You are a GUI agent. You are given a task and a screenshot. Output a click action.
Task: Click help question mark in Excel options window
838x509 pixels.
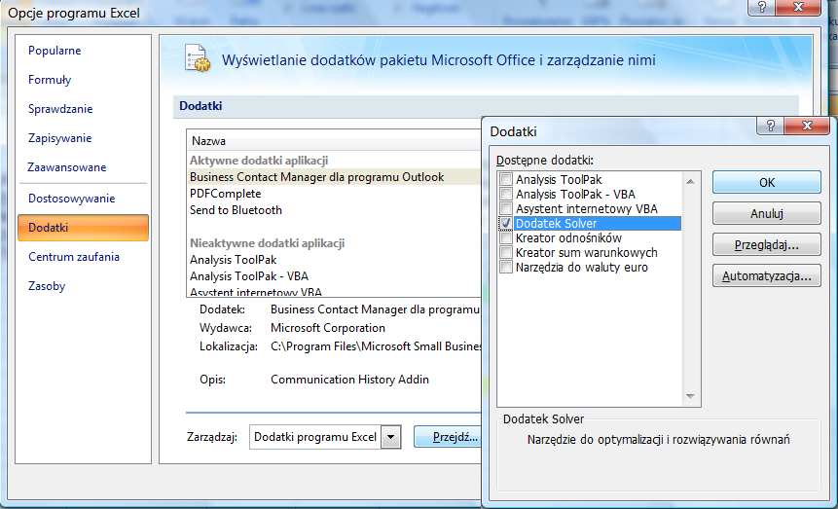pyautogui.click(x=761, y=8)
